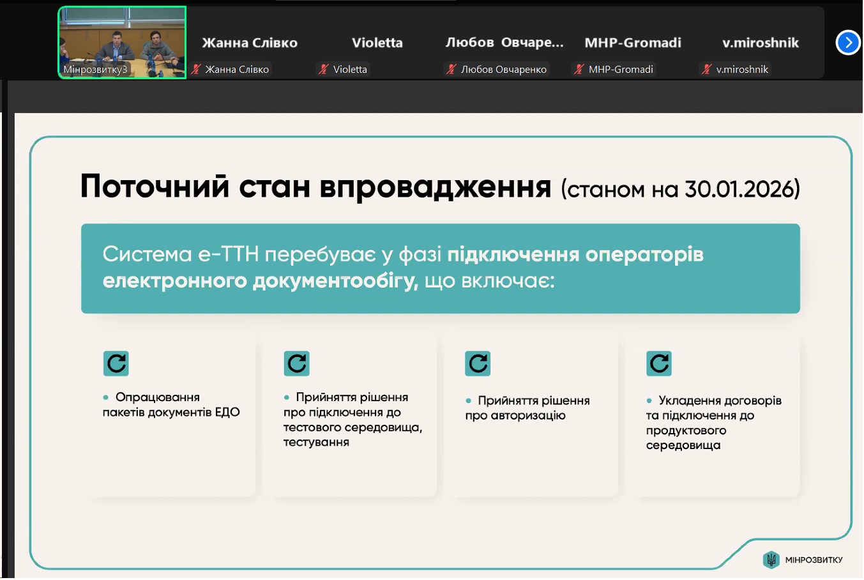Select the large Жанна Слівко name tile

point(250,43)
